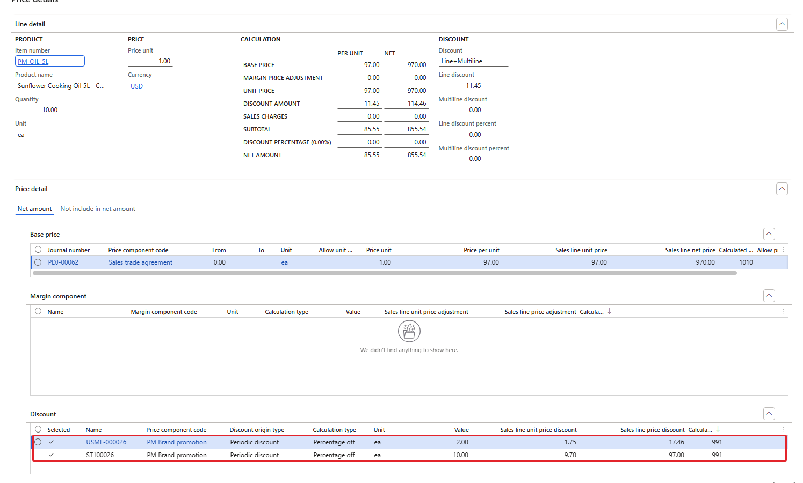The width and height of the screenshot is (803, 483).
Task: Open Not include in net amount tab
Action: pyautogui.click(x=98, y=209)
